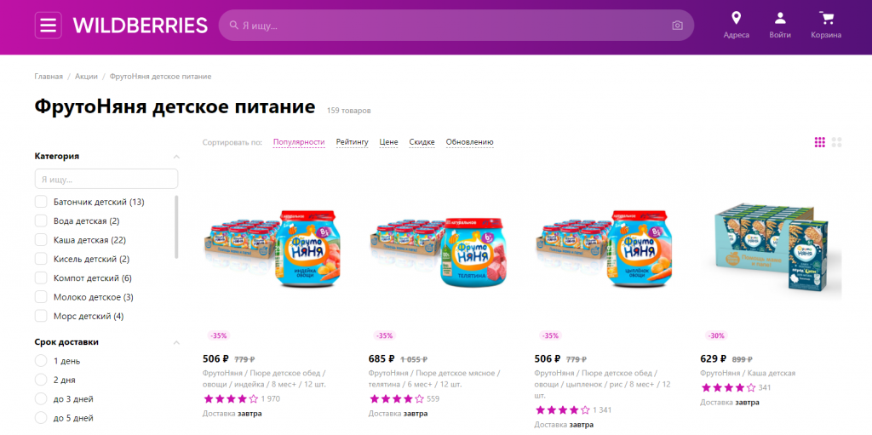Collapse the Срок доставки filter section
Screen dimensions: 872x435
176,342
